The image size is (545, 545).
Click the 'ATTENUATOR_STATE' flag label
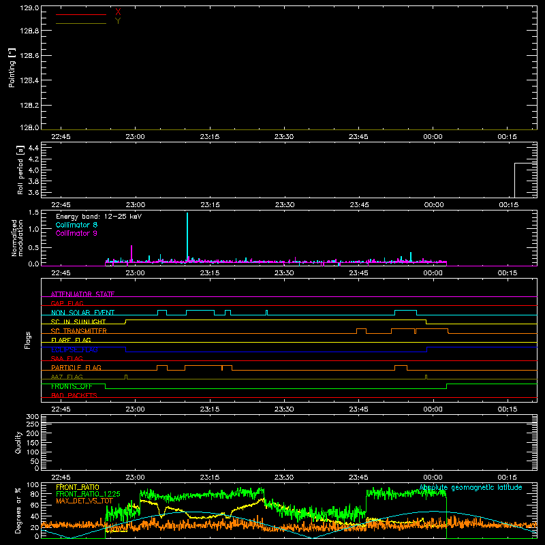tap(82, 294)
